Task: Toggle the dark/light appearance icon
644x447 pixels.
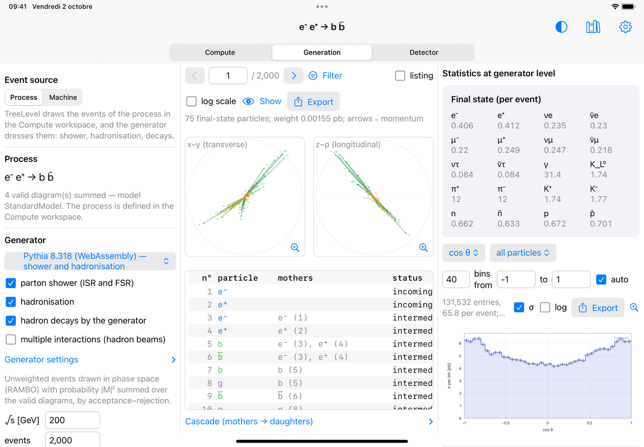Action: (x=561, y=27)
